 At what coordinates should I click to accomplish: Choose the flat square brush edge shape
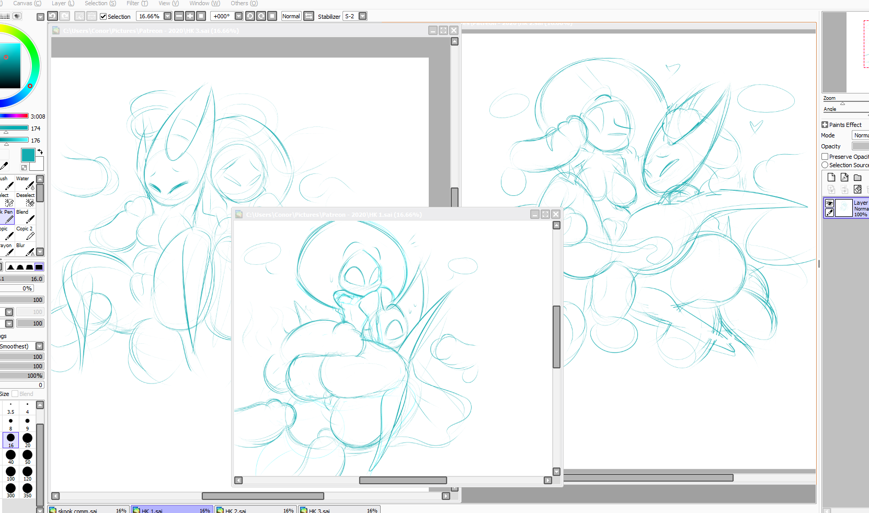click(x=39, y=267)
